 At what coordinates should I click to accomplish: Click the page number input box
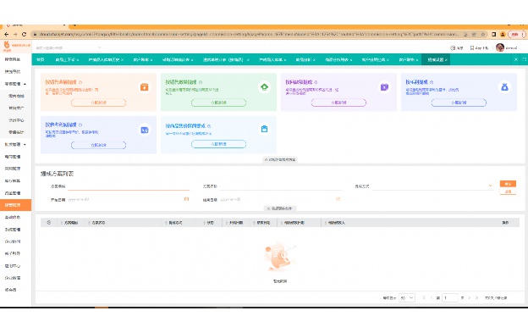(450, 298)
